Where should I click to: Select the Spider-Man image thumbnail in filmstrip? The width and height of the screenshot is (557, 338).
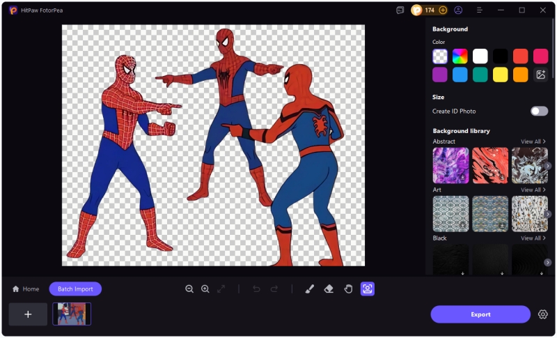pyautogui.click(x=72, y=314)
